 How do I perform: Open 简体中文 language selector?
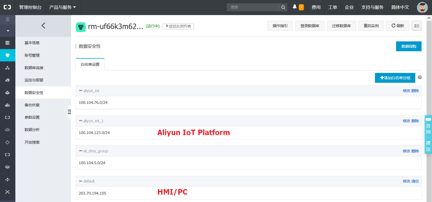(x=400, y=7)
